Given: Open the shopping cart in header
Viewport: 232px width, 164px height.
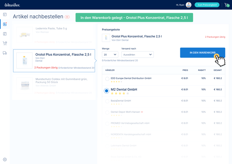Looking at the screenshot, I should 227,5.
